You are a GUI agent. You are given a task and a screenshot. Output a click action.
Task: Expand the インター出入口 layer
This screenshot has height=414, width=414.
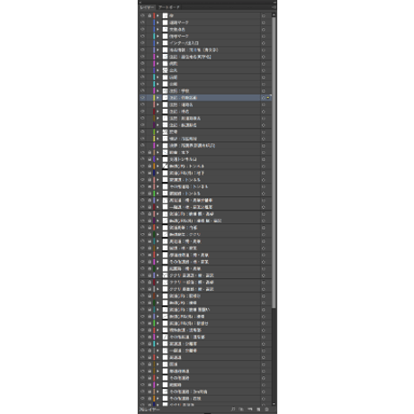(x=158, y=43)
